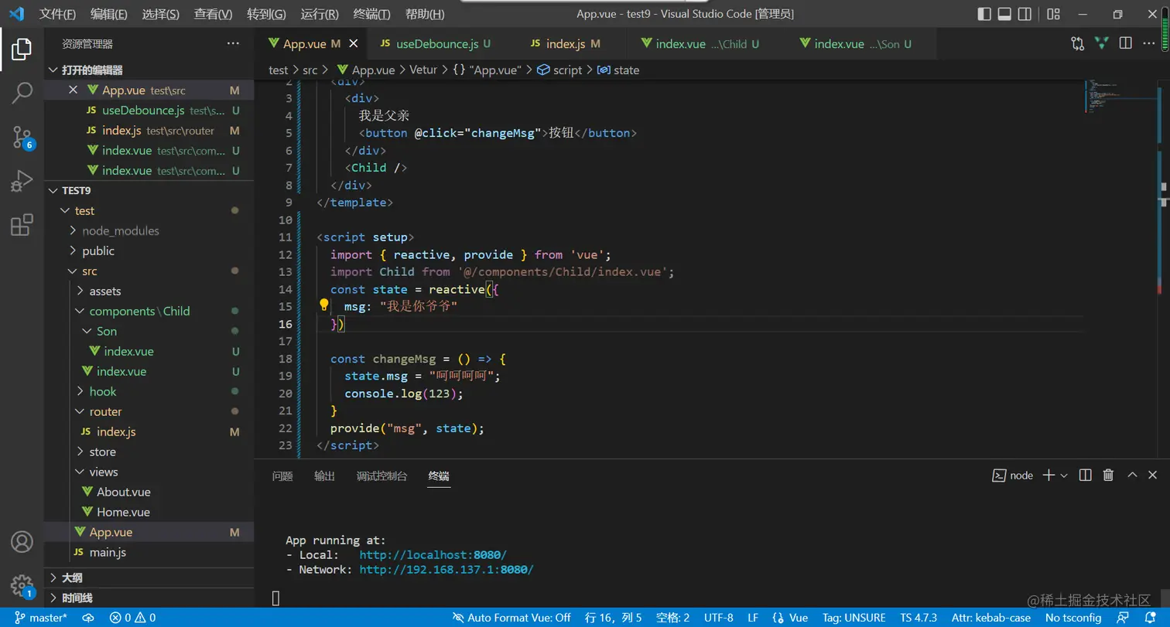Click the master branch in status bar

pyautogui.click(x=42, y=618)
